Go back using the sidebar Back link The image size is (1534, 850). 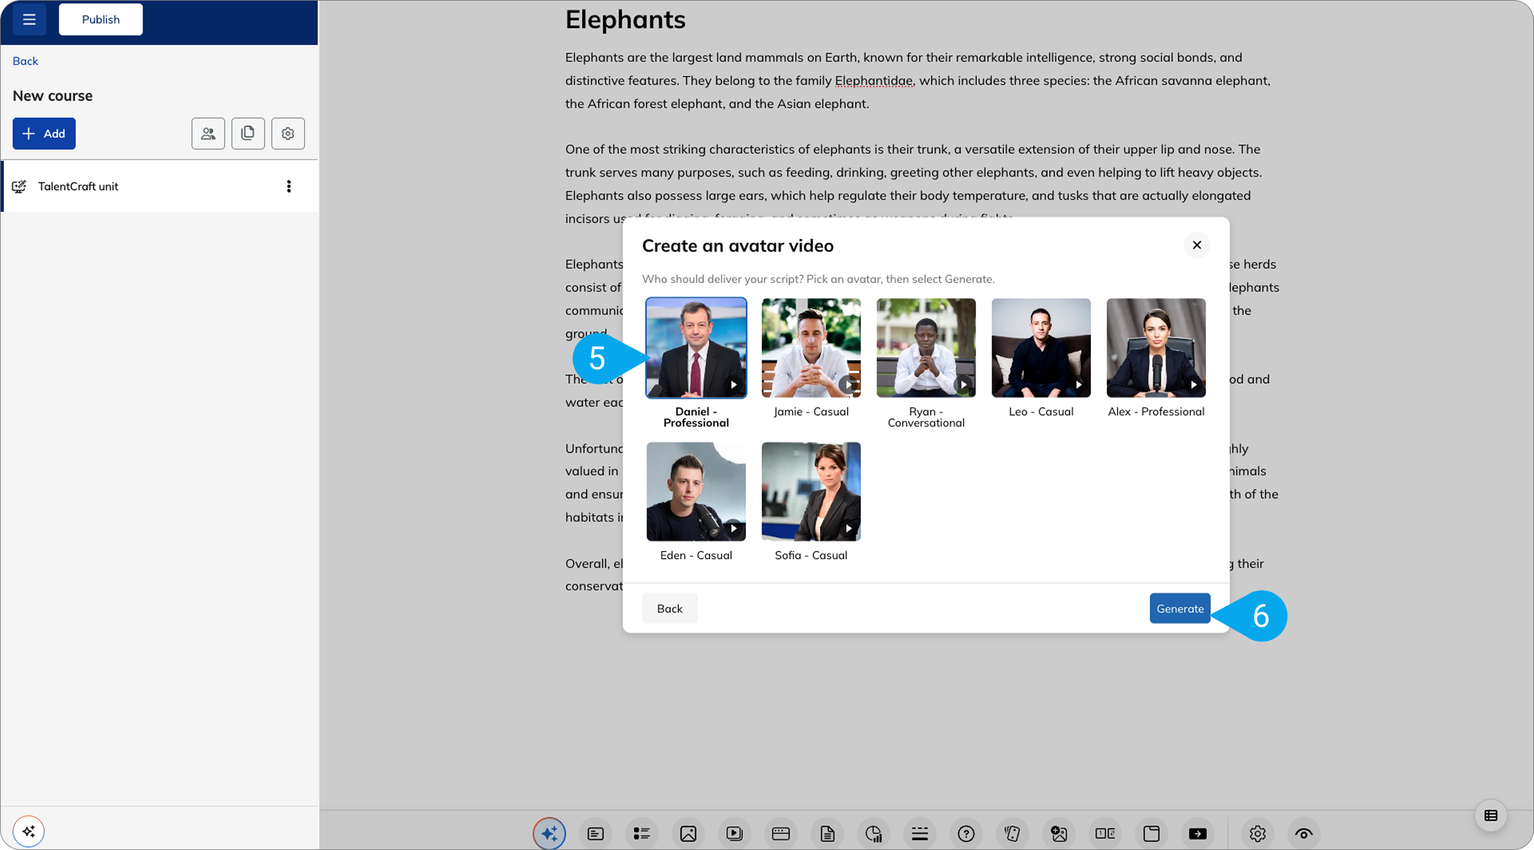tap(25, 61)
